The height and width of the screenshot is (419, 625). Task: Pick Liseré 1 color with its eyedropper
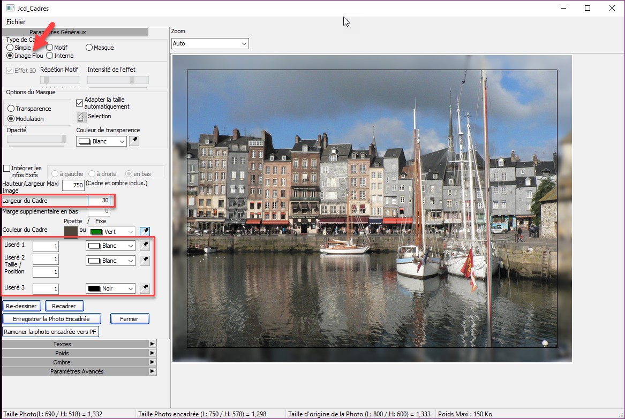click(x=145, y=246)
